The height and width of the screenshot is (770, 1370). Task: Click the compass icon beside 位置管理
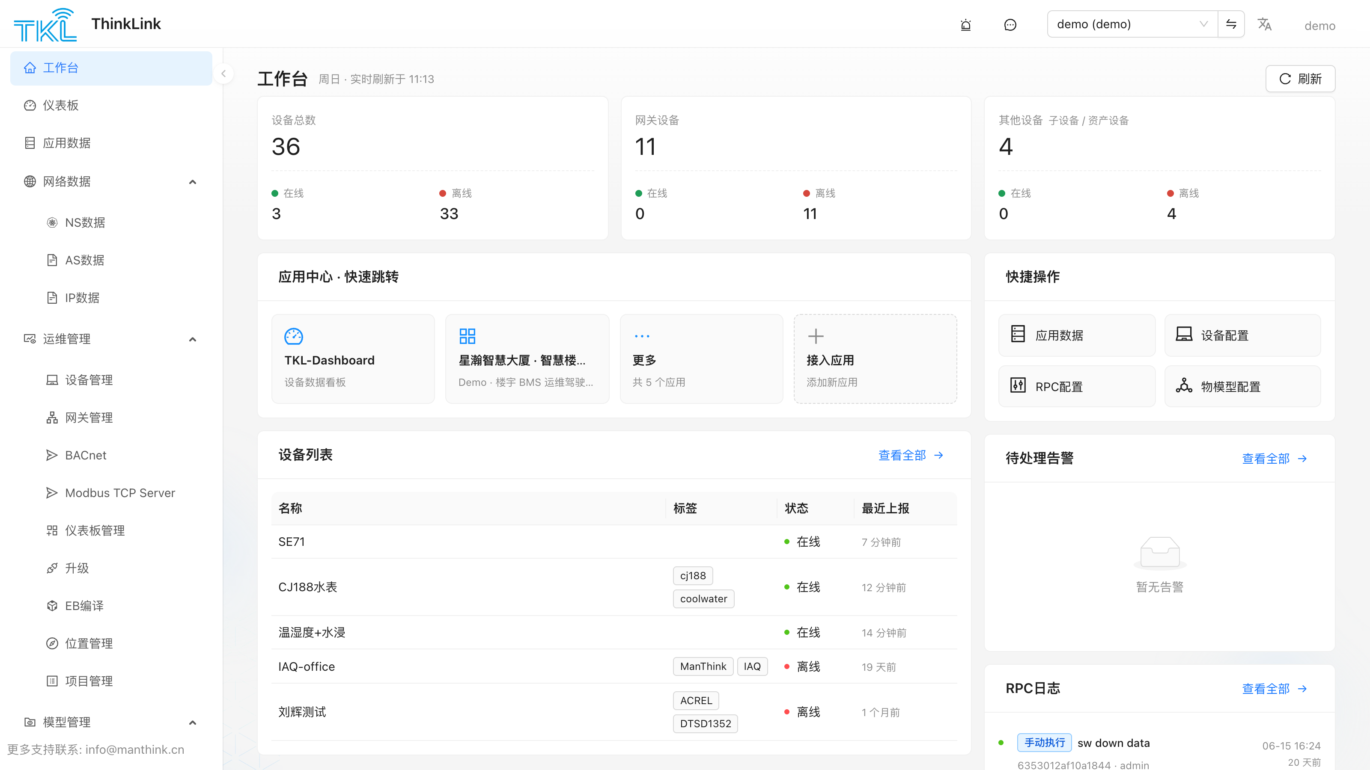pyautogui.click(x=51, y=643)
